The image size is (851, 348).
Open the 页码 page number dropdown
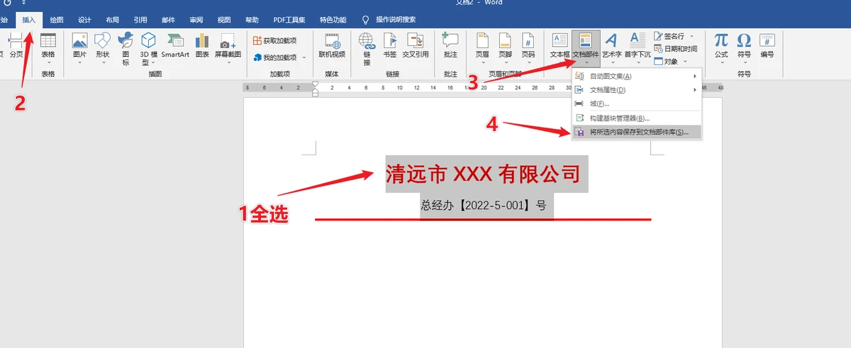[528, 48]
